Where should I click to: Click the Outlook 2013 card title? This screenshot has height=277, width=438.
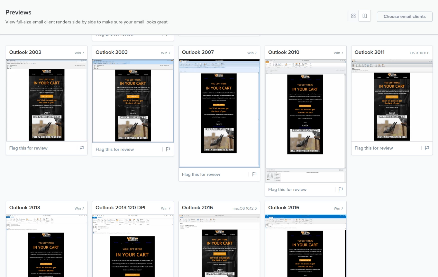coord(25,208)
